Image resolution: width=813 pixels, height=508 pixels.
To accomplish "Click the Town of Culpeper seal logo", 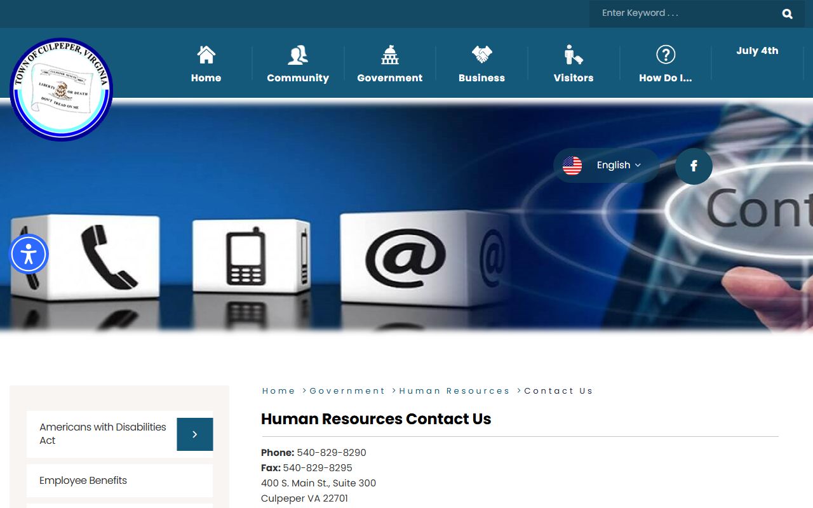I will tap(61, 89).
